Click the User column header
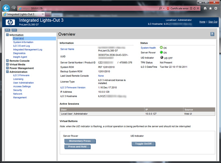 pos(102,110)
